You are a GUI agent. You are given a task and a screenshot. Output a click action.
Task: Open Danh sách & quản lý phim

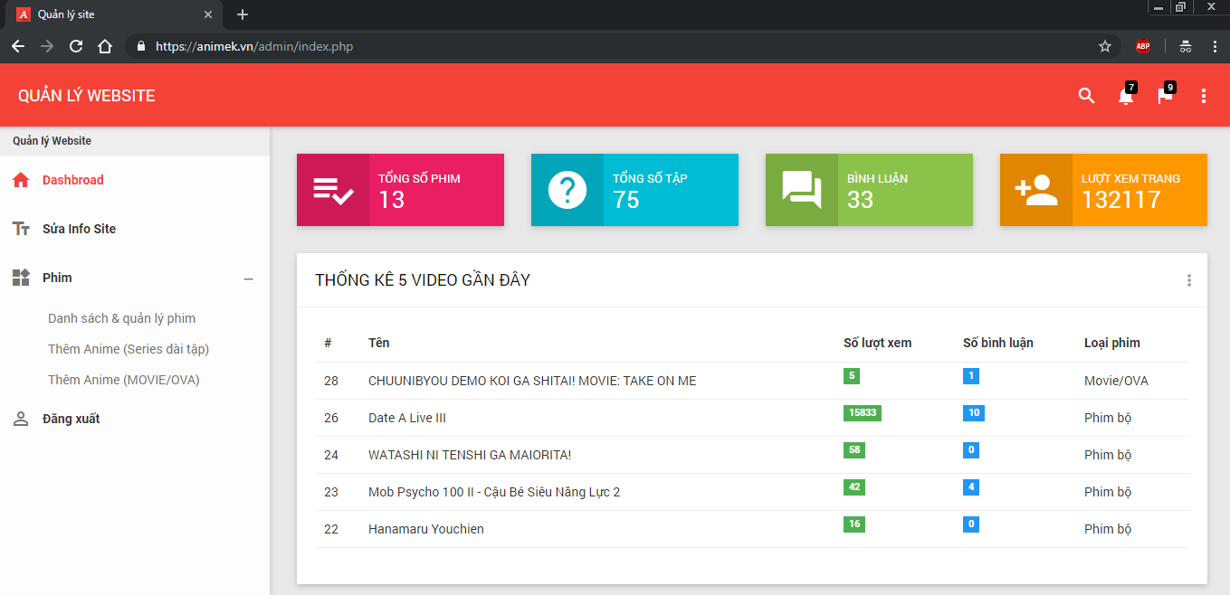pyautogui.click(x=121, y=318)
